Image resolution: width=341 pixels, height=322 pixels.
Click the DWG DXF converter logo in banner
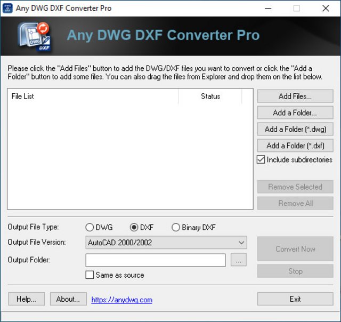tap(35, 37)
